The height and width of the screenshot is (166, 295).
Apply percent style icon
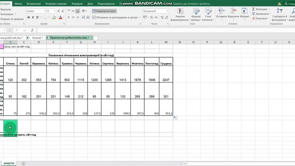click(152, 18)
